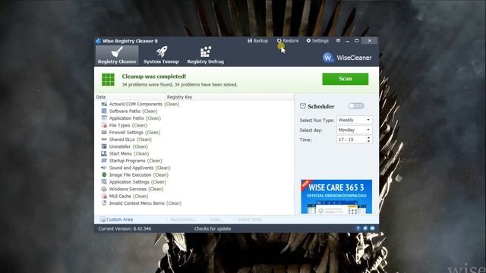Screen dimensions: 486x273
Task: Click the Sound and AppEvents icon
Action: coord(104,168)
